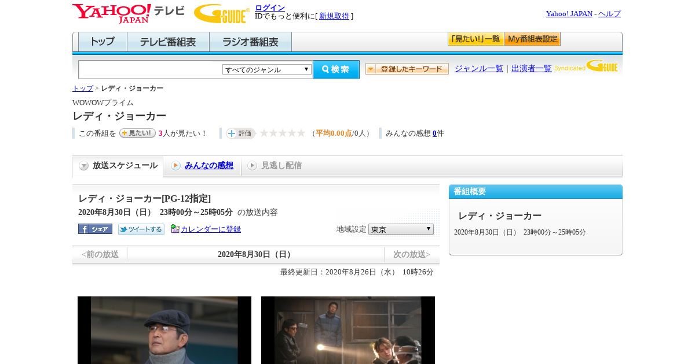Image resolution: width=695 pixels, height=364 pixels.
Task: Click the みんなの感想 tab orange arrow icon
Action: tap(175, 166)
